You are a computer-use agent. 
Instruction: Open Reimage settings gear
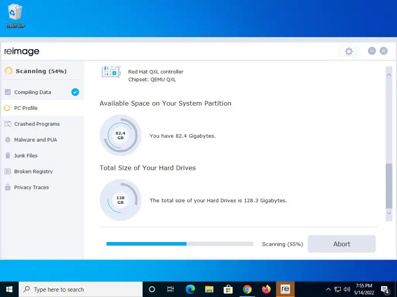point(349,51)
